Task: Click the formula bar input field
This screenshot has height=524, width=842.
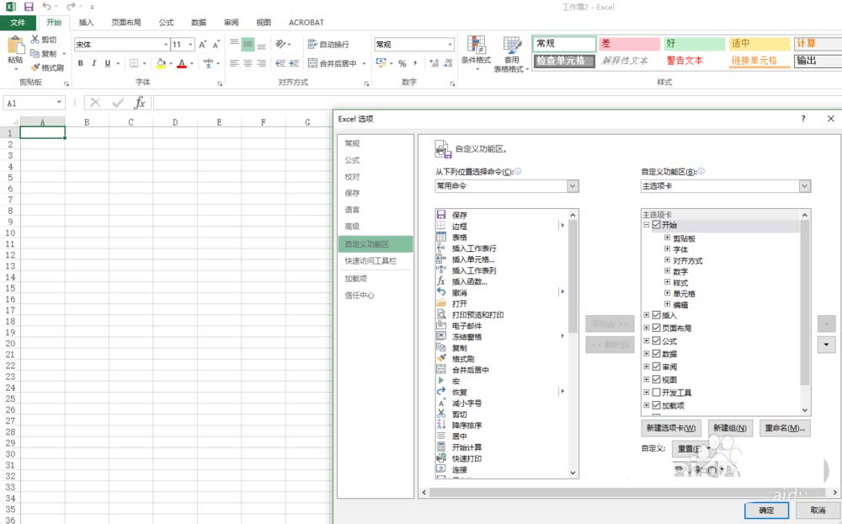Action: click(498, 103)
